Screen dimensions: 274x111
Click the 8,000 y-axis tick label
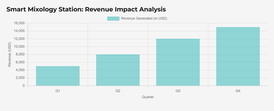click(20, 54)
